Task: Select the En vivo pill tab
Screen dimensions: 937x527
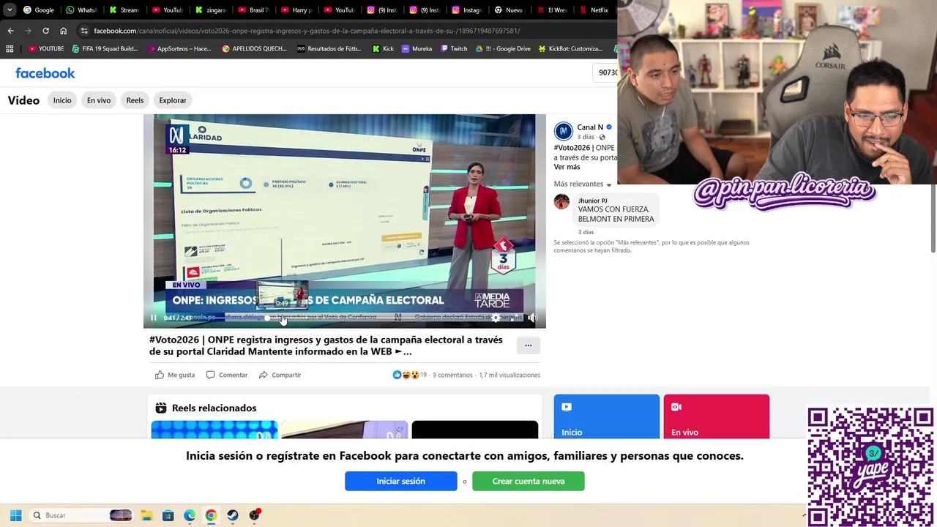Action: click(x=99, y=100)
